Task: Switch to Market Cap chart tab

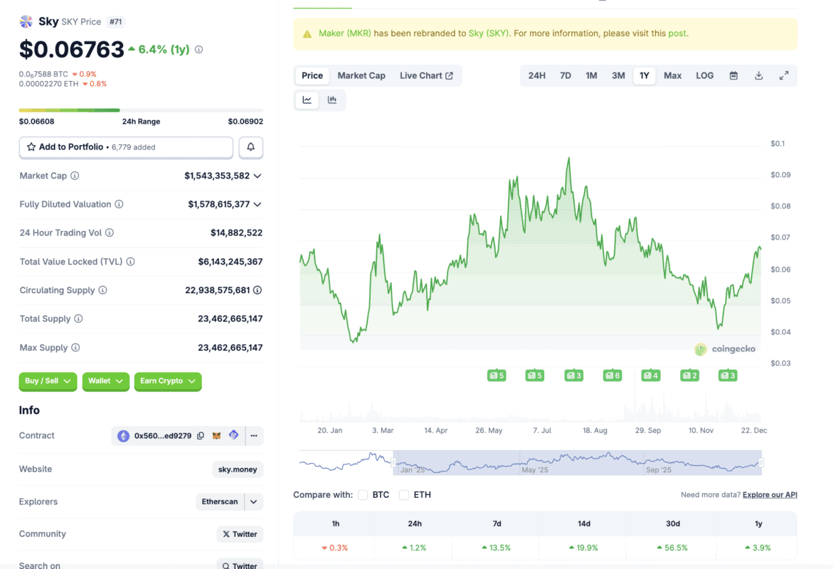Action: [x=361, y=75]
